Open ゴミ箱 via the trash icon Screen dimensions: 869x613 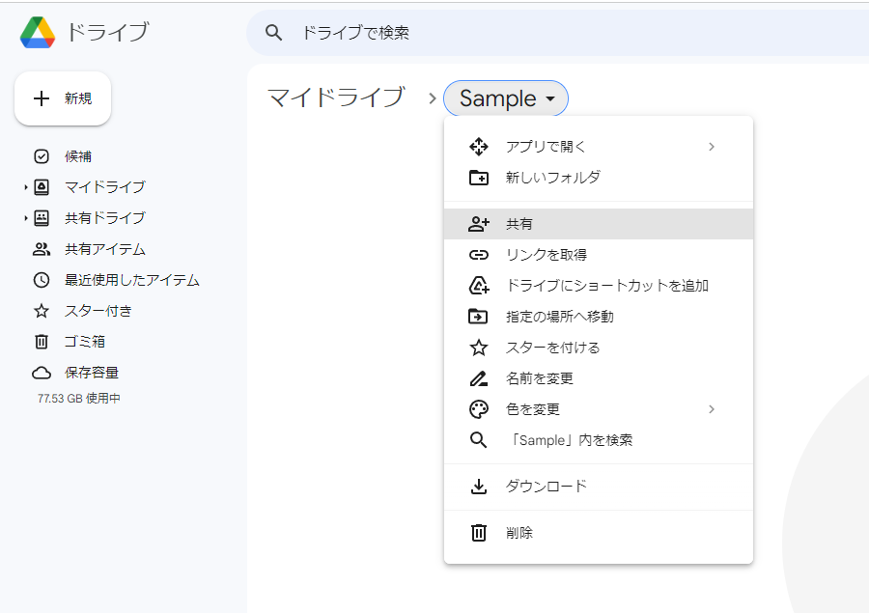40,341
